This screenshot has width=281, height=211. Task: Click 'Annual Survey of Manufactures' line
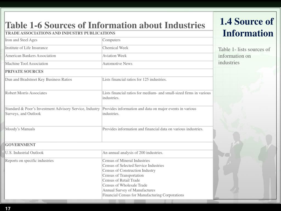(129, 190)
